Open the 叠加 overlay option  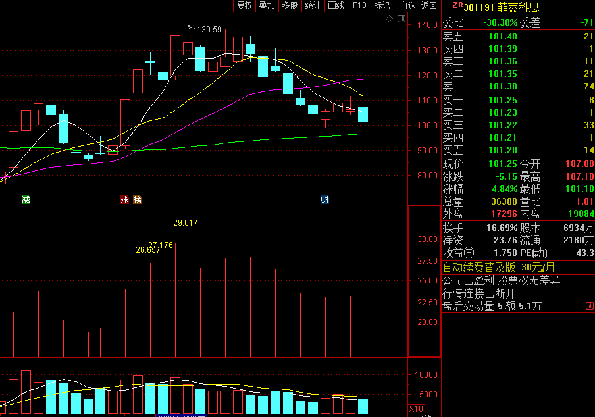tap(267, 6)
